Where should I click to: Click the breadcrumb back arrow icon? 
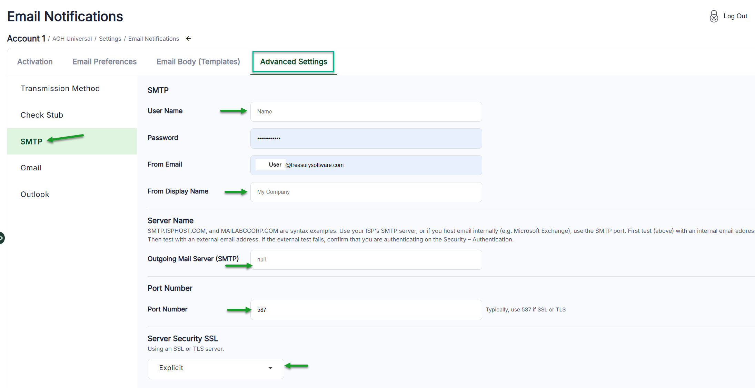188,39
